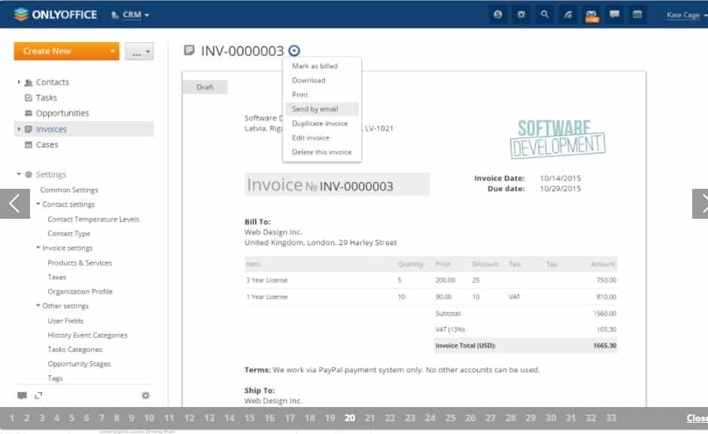Viewport: 708px width, 434px height.
Task: Click the gear icon at sidebar bottom
Action: (145, 396)
